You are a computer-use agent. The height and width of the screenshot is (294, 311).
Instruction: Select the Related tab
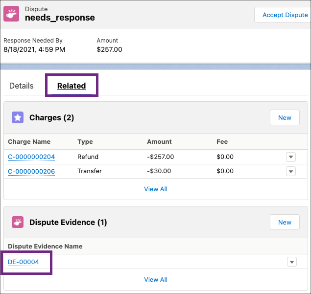(72, 86)
